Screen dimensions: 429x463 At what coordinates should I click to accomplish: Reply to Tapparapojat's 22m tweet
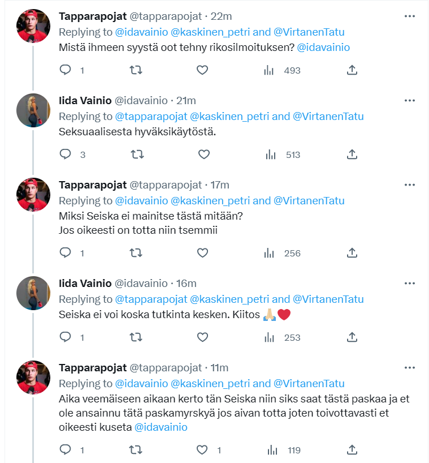coord(66,70)
